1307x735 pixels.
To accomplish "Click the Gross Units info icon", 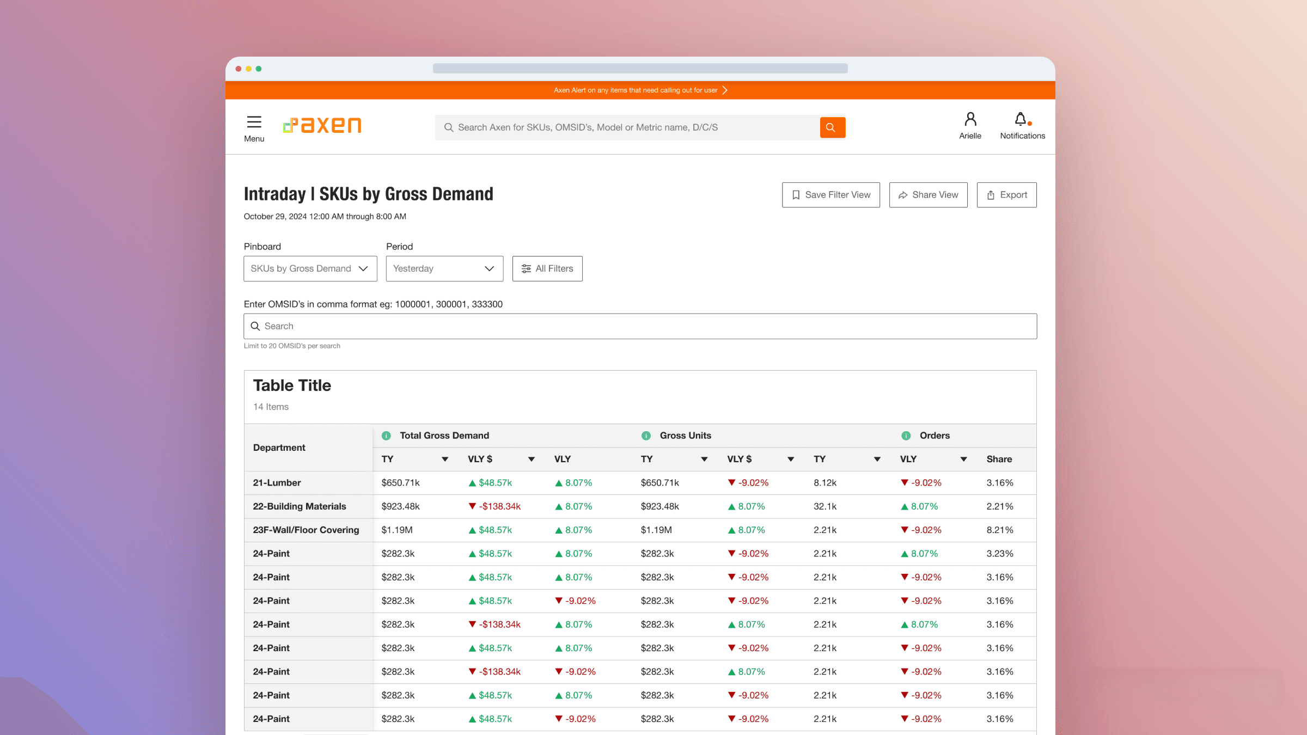I will coord(646,436).
